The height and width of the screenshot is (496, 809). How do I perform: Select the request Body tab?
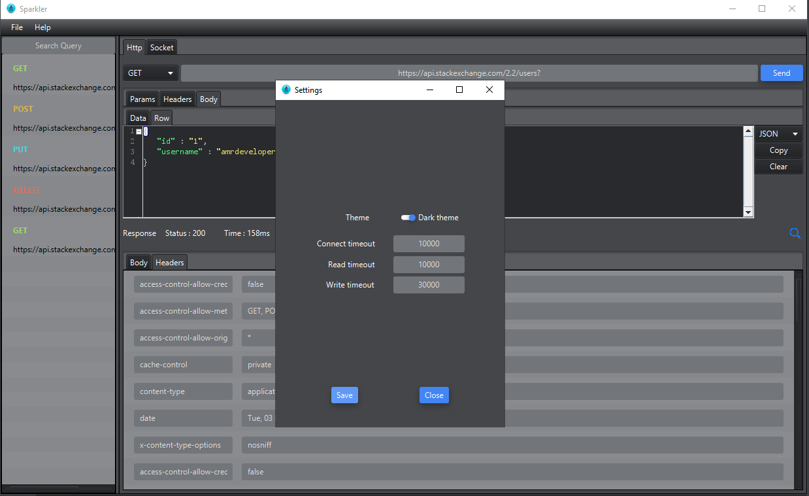pyautogui.click(x=209, y=99)
